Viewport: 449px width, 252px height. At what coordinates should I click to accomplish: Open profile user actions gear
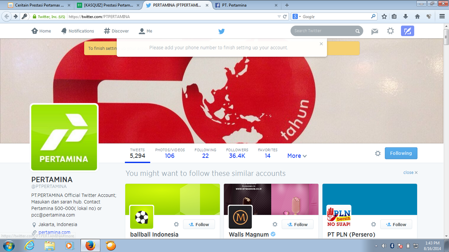(x=378, y=153)
